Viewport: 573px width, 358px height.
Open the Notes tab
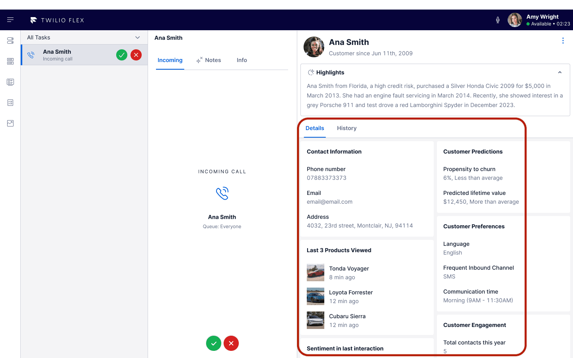(x=212, y=60)
